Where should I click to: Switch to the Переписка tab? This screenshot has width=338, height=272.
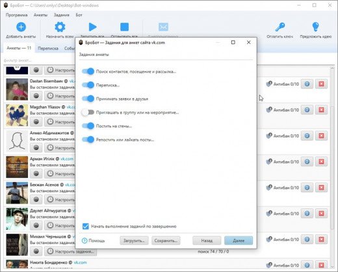[48, 48]
